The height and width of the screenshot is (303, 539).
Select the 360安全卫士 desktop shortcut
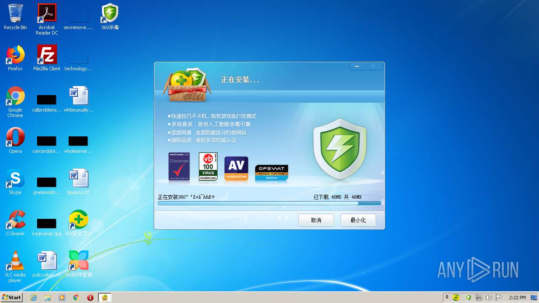78,223
